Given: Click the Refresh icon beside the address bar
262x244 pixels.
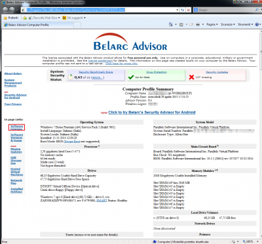Looking at the screenshot, I should (183, 10).
